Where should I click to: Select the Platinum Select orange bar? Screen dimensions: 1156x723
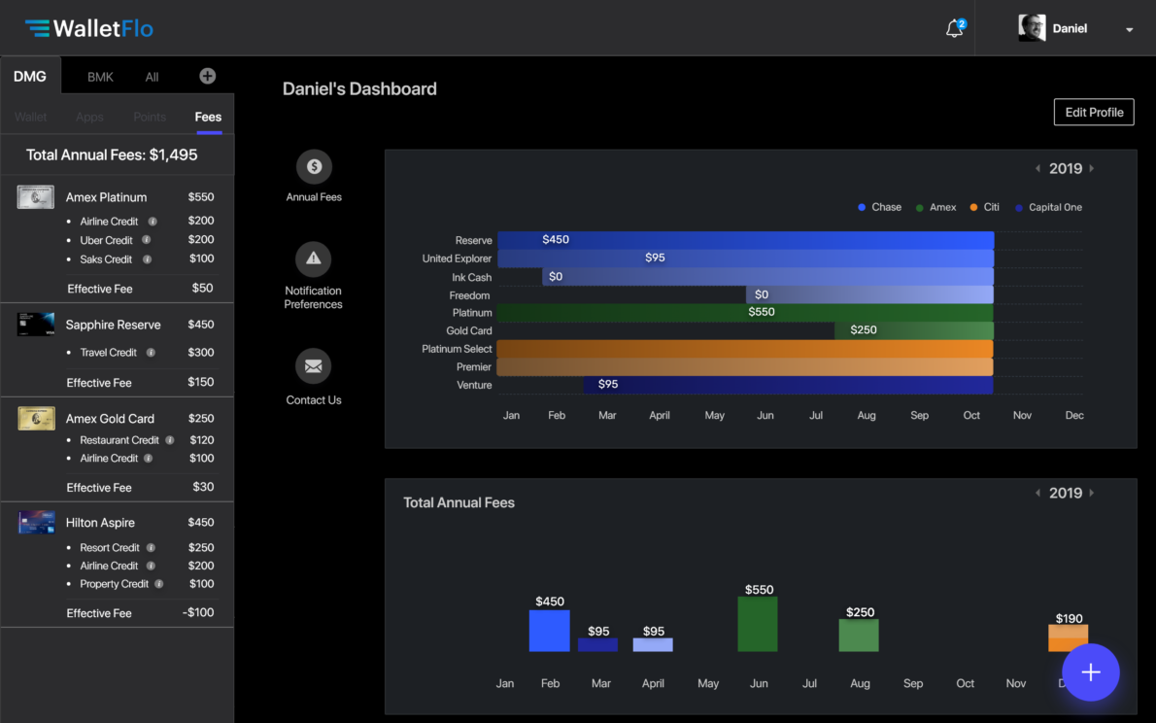pyautogui.click(x=745, y=348)
